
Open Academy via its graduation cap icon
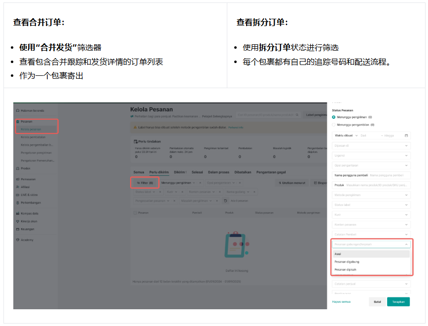18,240
